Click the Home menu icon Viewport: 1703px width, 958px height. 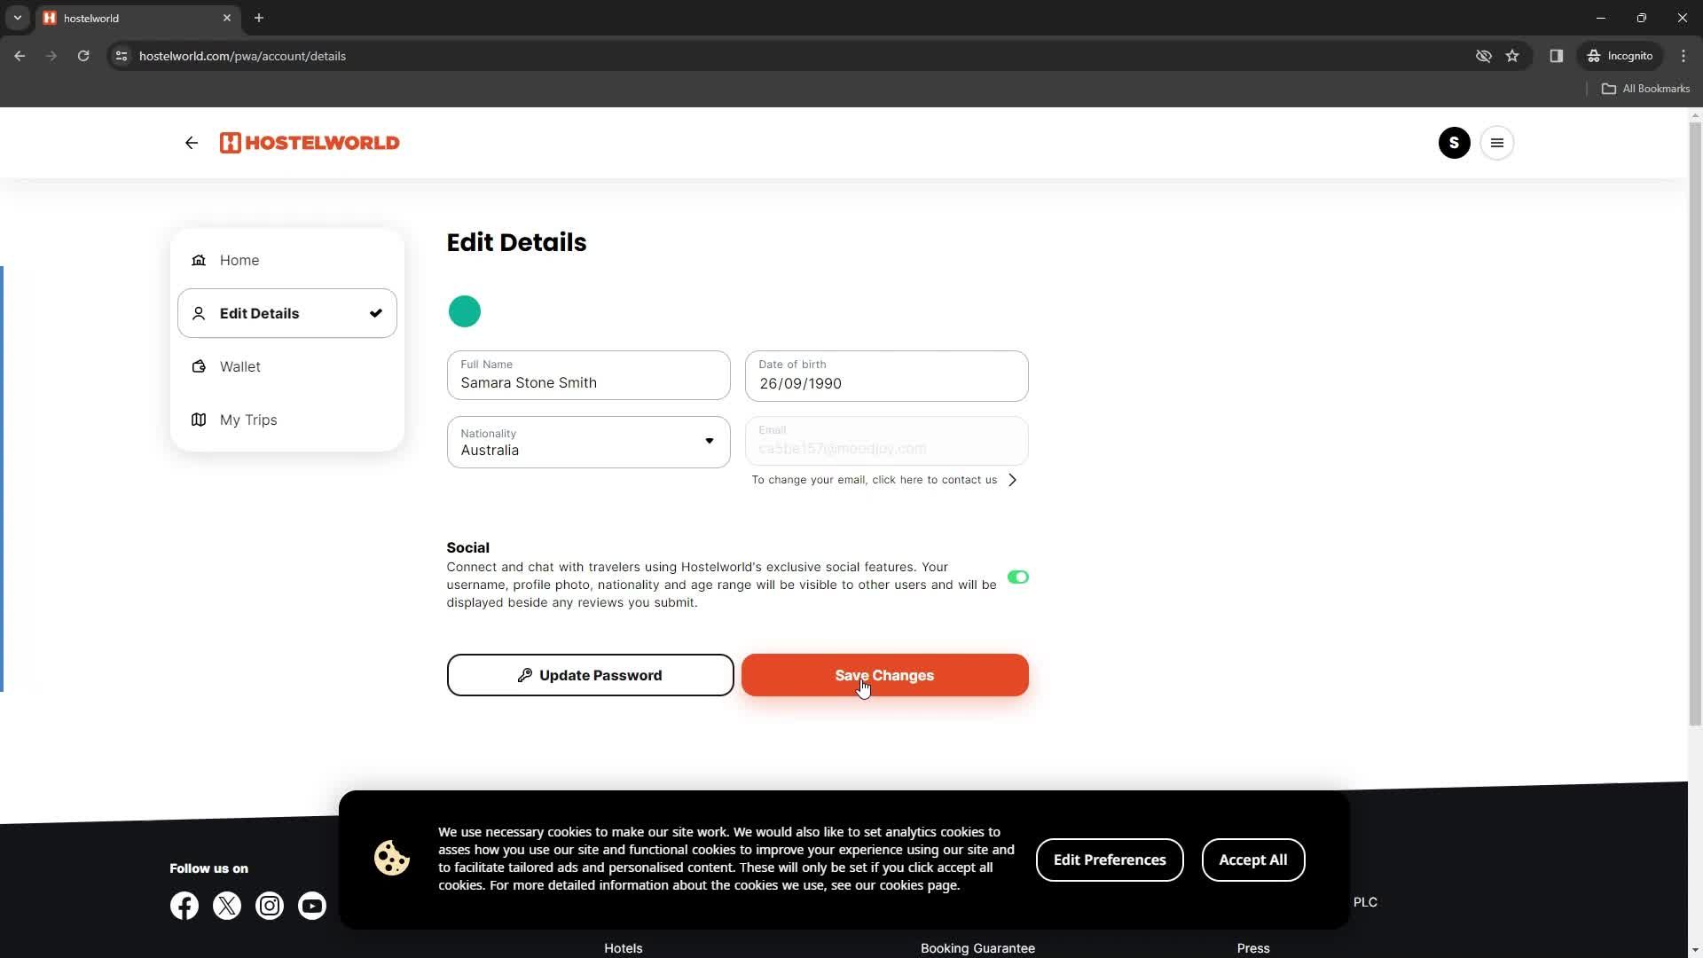199,260
